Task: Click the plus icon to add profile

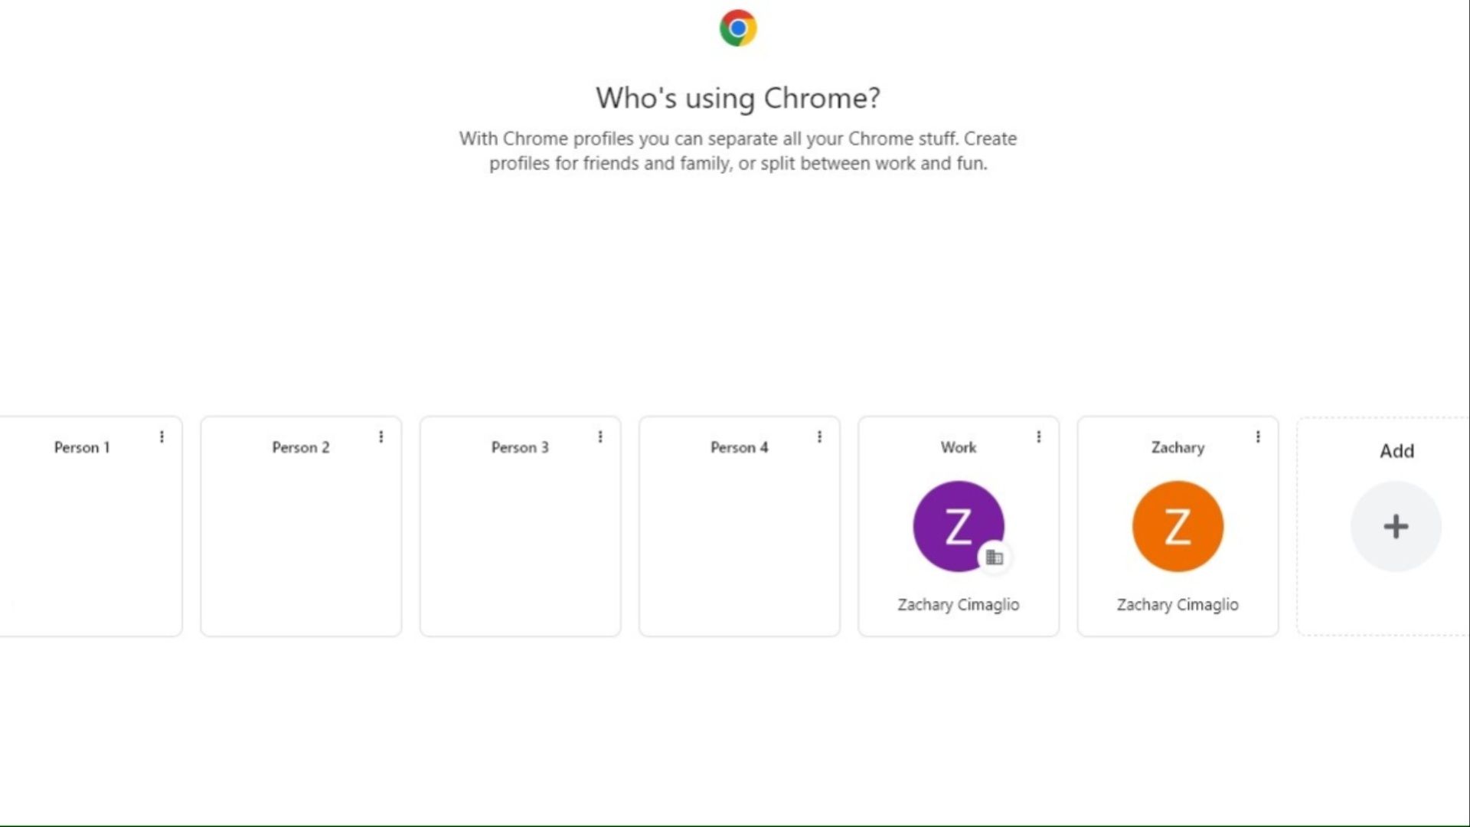Action: tap(1396, 526)
